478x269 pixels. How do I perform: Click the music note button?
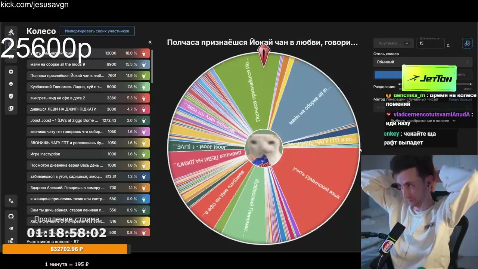(467, 43)
